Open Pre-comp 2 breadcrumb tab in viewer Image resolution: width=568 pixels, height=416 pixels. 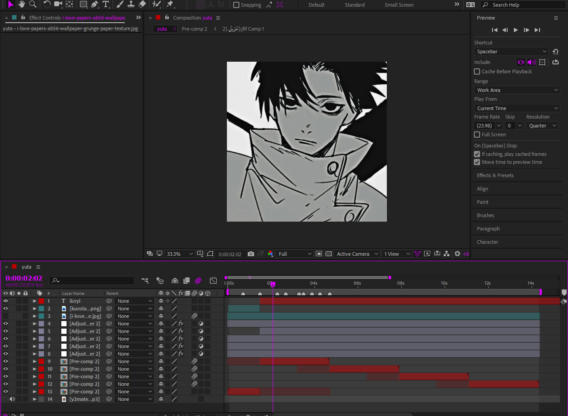tap(195, 29)
